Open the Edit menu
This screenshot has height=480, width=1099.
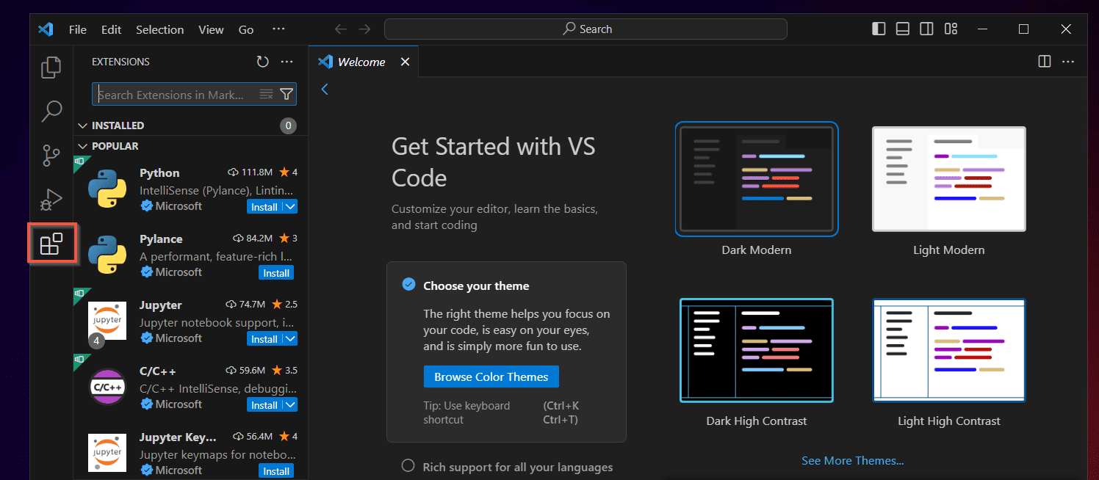(112, 29)
